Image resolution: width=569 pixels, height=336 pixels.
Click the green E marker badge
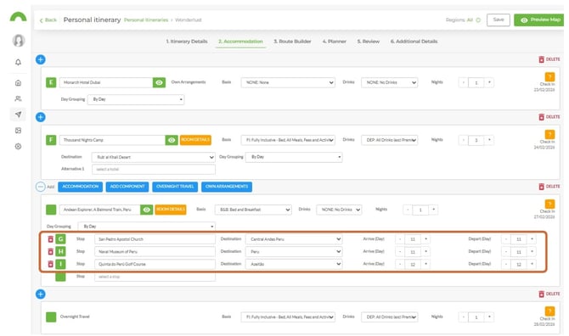51,82
